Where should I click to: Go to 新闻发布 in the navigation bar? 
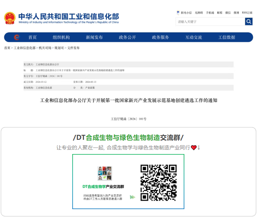(94, 37)
